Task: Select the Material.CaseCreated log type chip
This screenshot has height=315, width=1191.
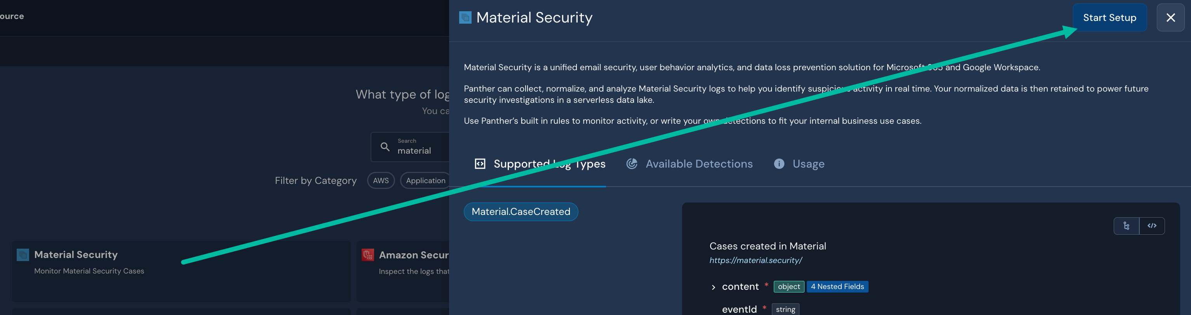Action: pyautogui.click(x=521, y=211)
